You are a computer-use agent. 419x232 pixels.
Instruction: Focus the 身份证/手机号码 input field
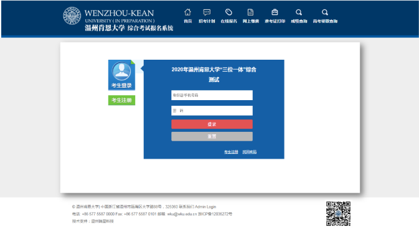pos(212,95)
